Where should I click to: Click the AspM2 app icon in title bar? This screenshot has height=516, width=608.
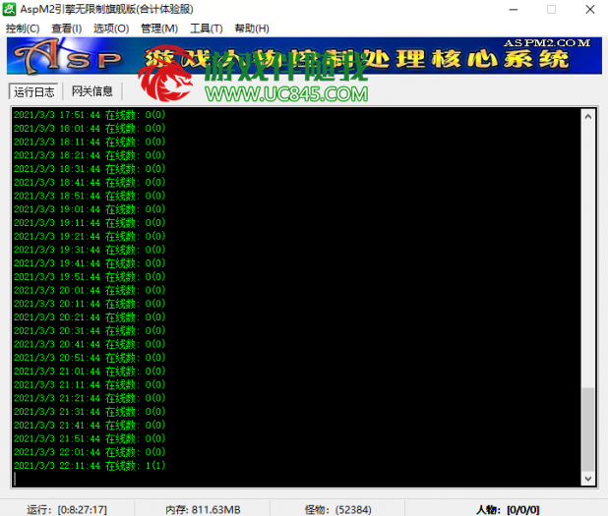(x=9, y=9)
